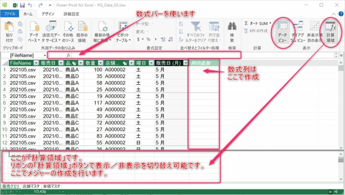Image resolution: width=345 pixels, height=195 pixels.
Task: Switch to Diagram View (ダイアグラムビュー)
Action: coord(298,32)
